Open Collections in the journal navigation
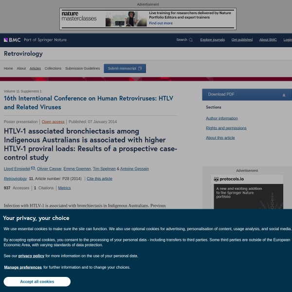Viewport: 292px width, 292px height. [53, 69]
